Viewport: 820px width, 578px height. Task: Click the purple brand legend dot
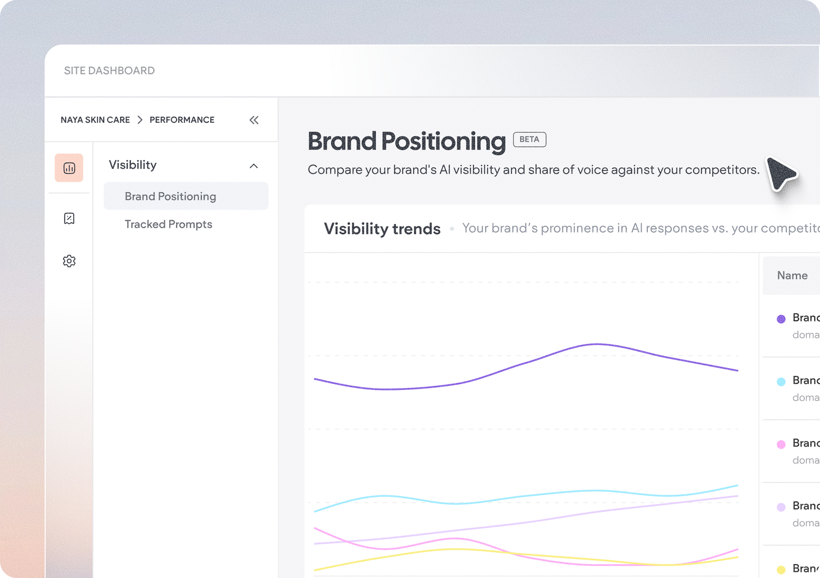pos(781,319)
